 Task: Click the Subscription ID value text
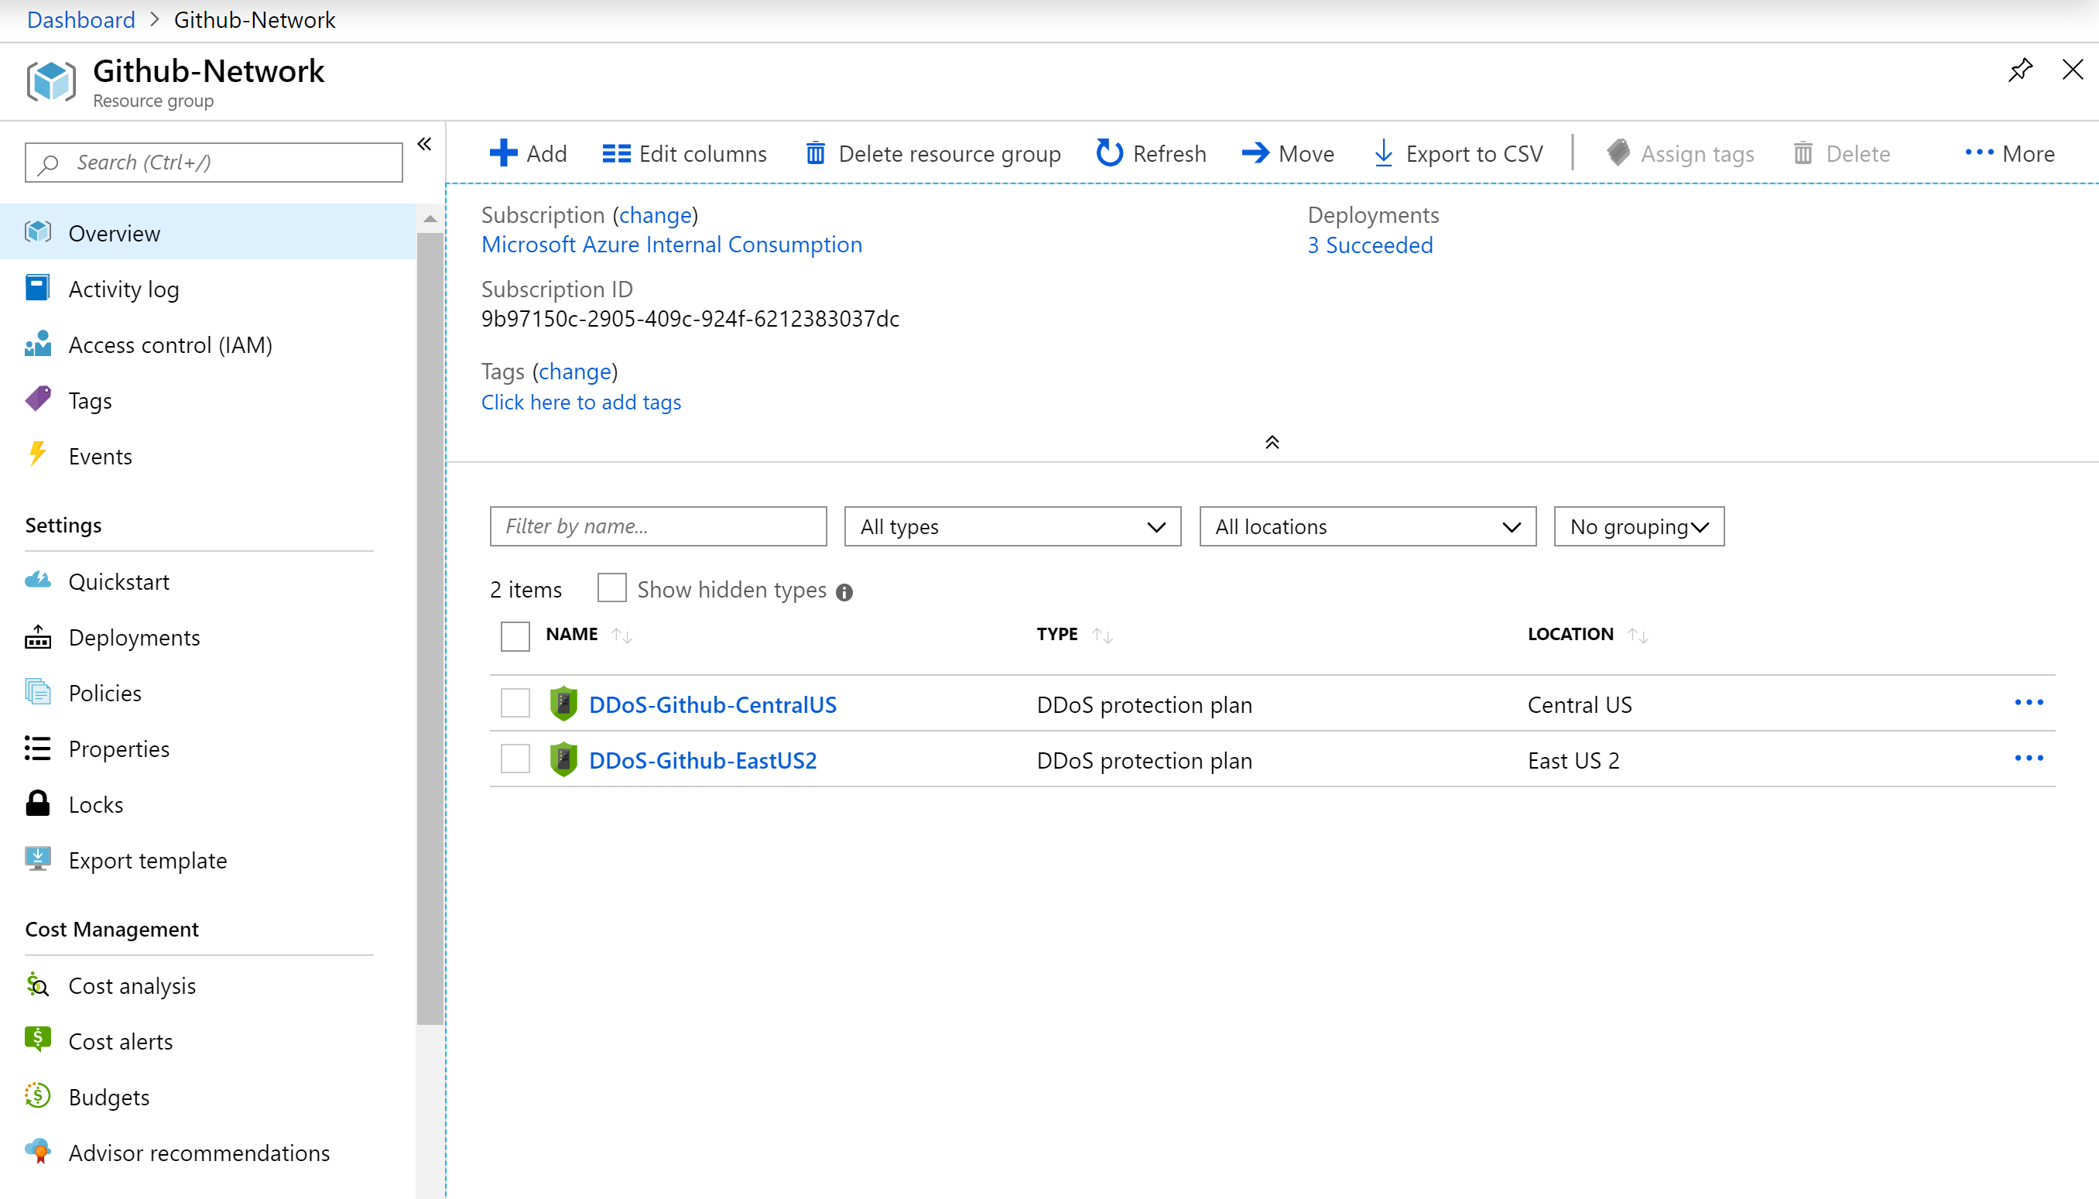pos(690,319)
